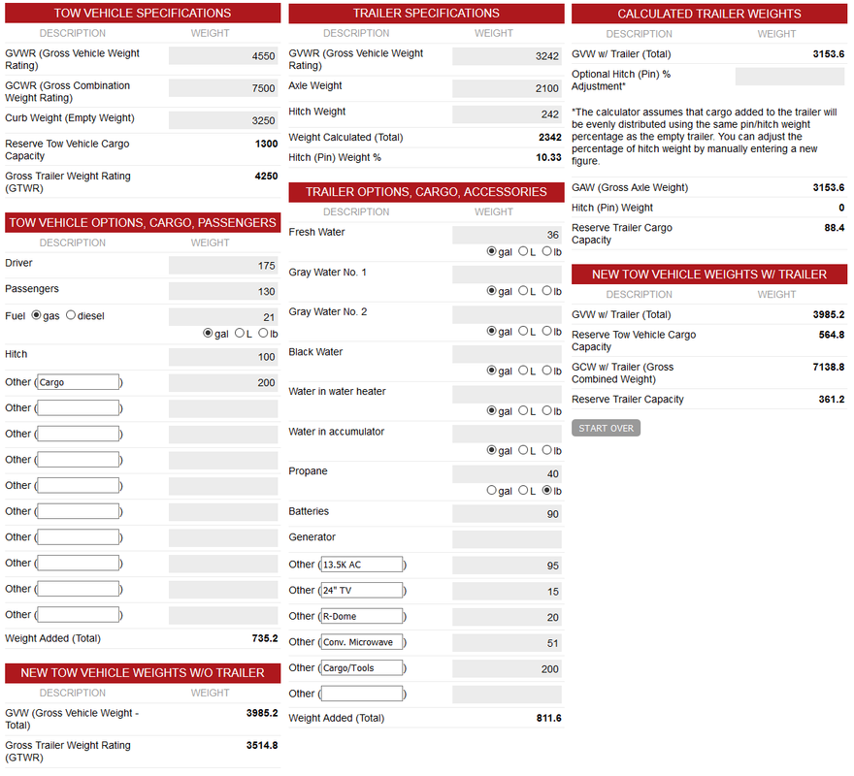854x776 pixels.
Task: Select lb unit for Fresh Water
Action: click(546, 252)
